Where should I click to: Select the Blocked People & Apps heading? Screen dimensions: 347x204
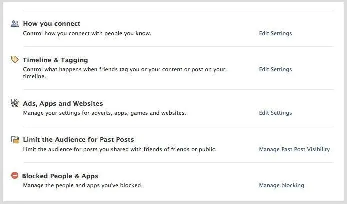click(x=60, y=176)
